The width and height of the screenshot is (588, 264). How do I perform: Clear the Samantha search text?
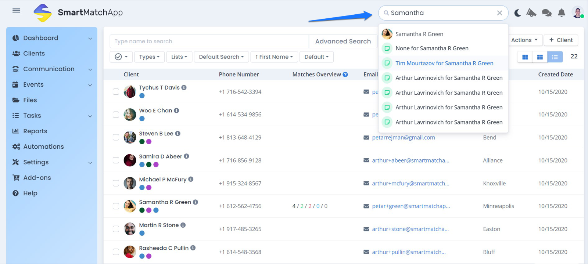pos(499,13)
